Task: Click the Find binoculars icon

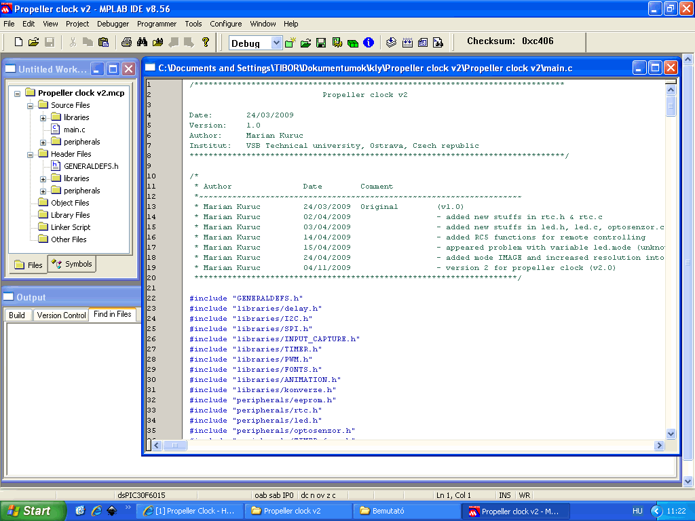Action: pos(143,42)
